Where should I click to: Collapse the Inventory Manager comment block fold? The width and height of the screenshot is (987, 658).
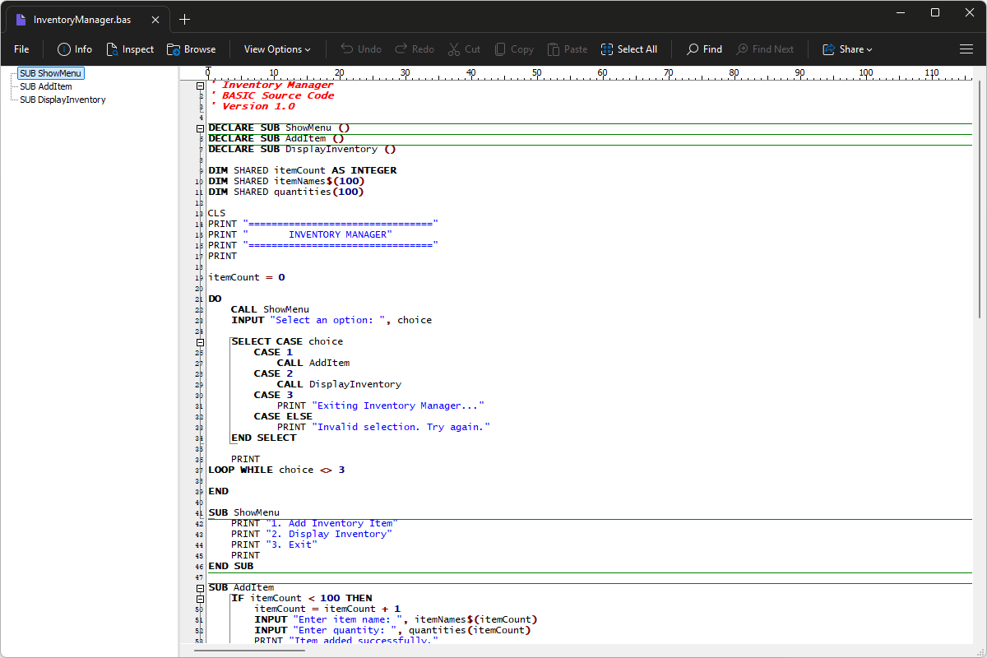[x=201, y=85]
